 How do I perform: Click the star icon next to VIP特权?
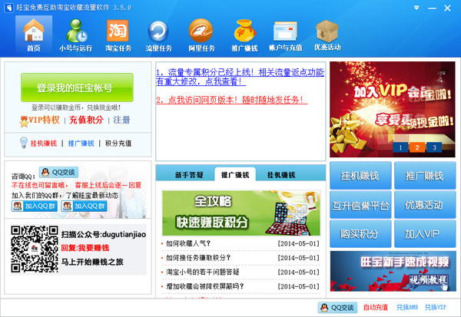click(x=24, y=121)
